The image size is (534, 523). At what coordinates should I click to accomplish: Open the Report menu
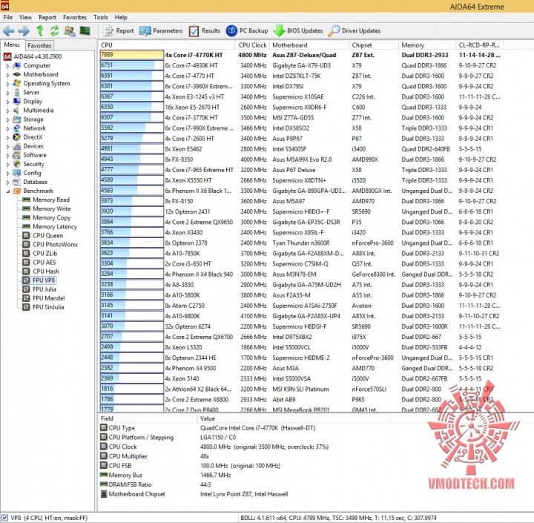tap(47, 17)
